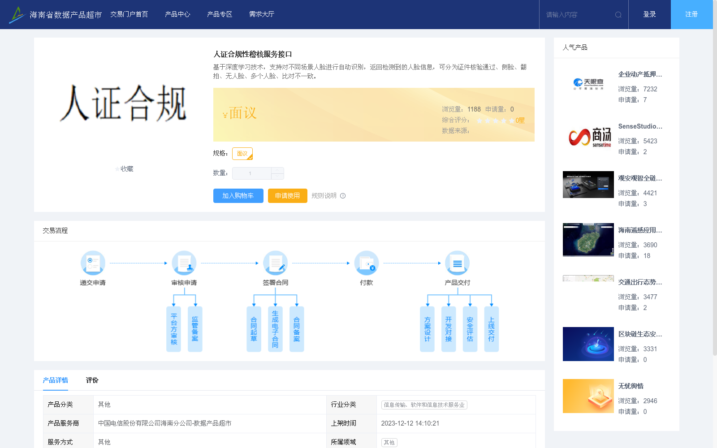717x448 pixels.
Task: Click the 方案设计 sub-step box
Action: click(427, 329)
